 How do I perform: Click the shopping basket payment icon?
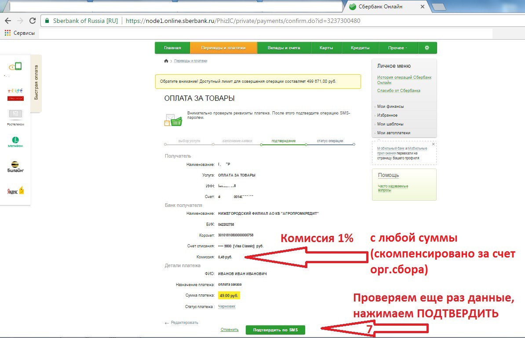(x=173, y=120)
